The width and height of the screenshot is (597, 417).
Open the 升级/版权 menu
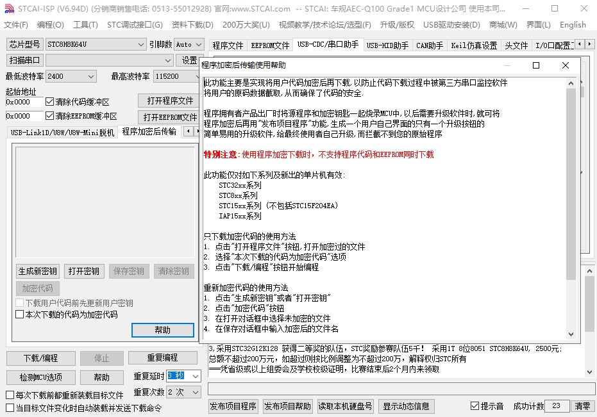[x=397, y=25]
